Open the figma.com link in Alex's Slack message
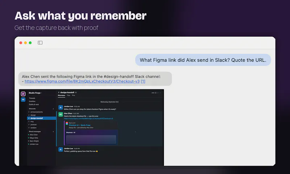 point(88,118)
